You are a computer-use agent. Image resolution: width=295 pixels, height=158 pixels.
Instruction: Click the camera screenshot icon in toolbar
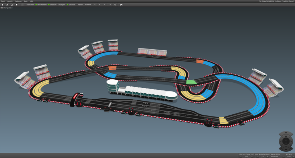(x=121, y=5)
